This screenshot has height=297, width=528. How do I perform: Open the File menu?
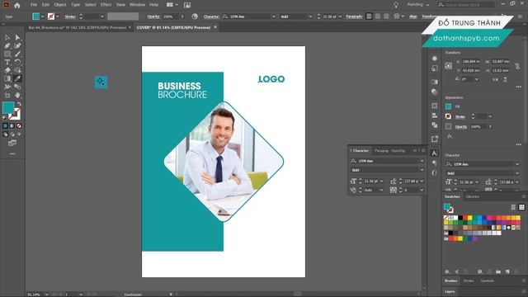point(34,5)
